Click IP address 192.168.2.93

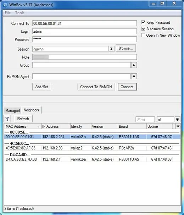pyautogui.click(x=52, y=148)
